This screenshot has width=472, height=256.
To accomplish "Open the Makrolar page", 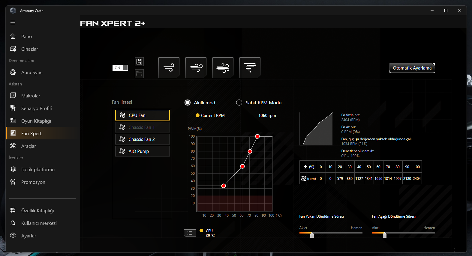I will tap(43, 96).
